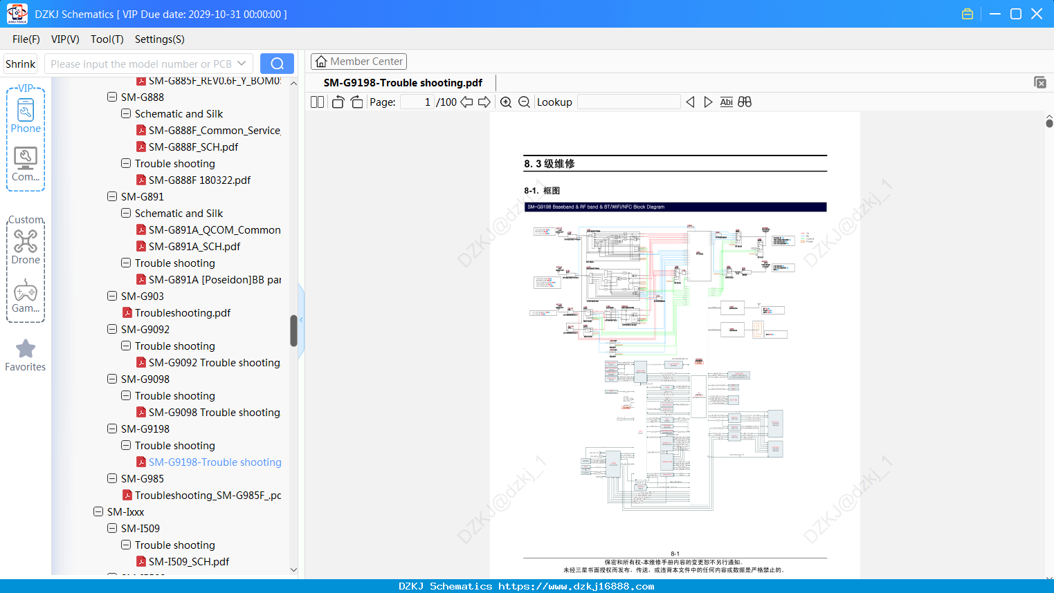Open the Settings(S) menu

tap(160, 39)
